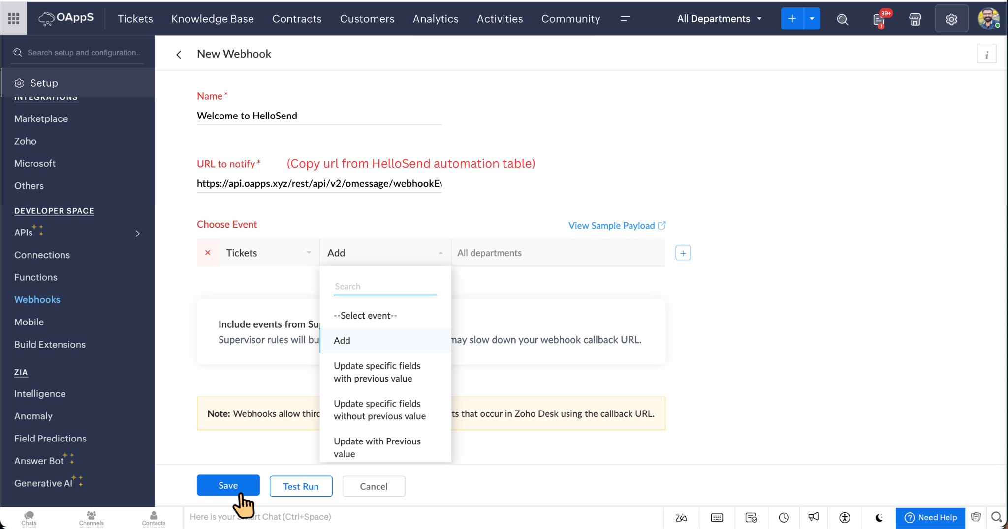Click the remote assist icon in bottom toolbar
The width and height of the screenshot is (1008, 529).
[751, 518]
